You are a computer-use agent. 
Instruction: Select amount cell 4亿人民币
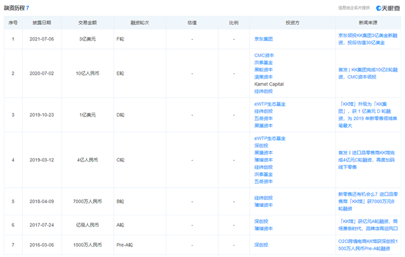87,160
